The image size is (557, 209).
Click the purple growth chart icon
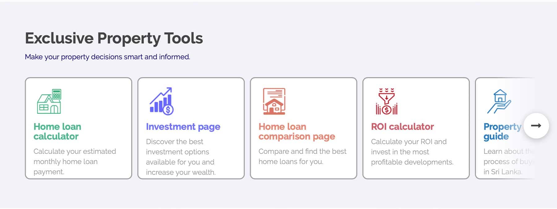coord(162,101)
